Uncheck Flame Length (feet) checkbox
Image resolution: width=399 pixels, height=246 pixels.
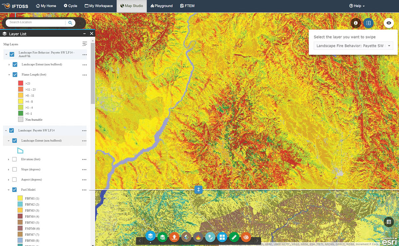[15, 75]
